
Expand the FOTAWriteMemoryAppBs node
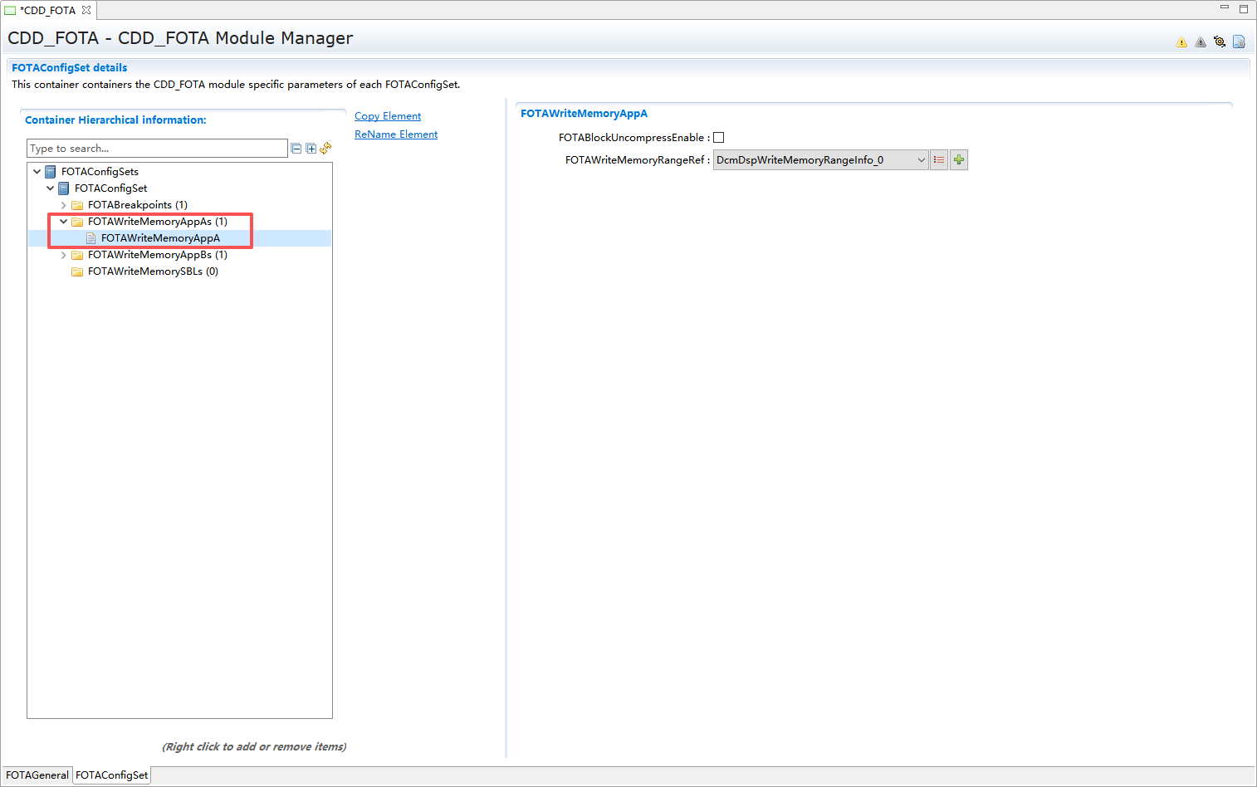[x=64, y=255]
